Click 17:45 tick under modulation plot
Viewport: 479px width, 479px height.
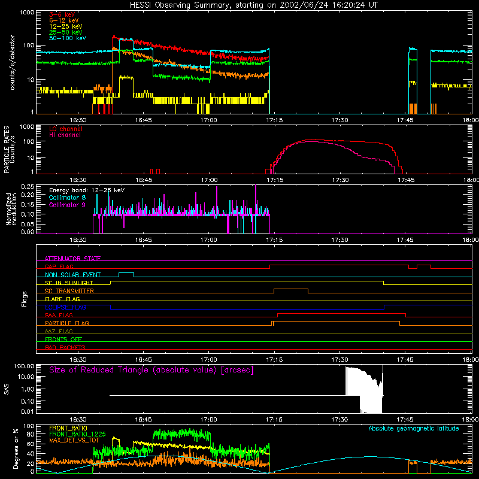(x=405, y=240)
